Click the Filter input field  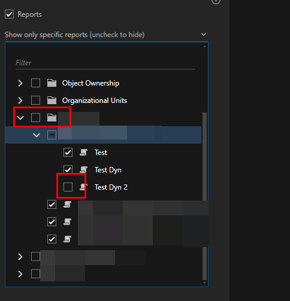105,63
